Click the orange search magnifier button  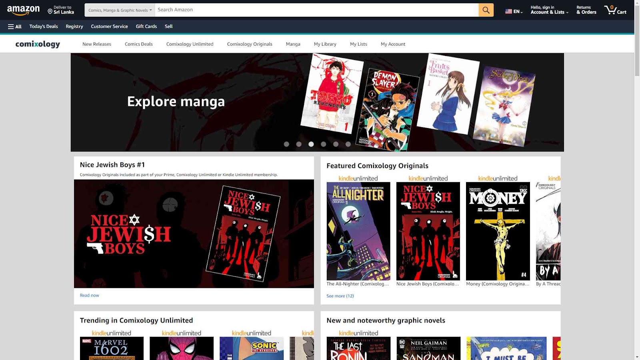(486, 10)
